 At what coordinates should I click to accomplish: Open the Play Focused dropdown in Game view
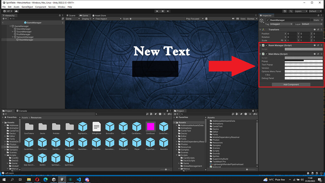(x=194, y=18)
